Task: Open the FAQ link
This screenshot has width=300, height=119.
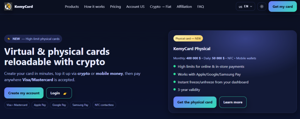Action: pyautogui.click(x=201, y=6)
